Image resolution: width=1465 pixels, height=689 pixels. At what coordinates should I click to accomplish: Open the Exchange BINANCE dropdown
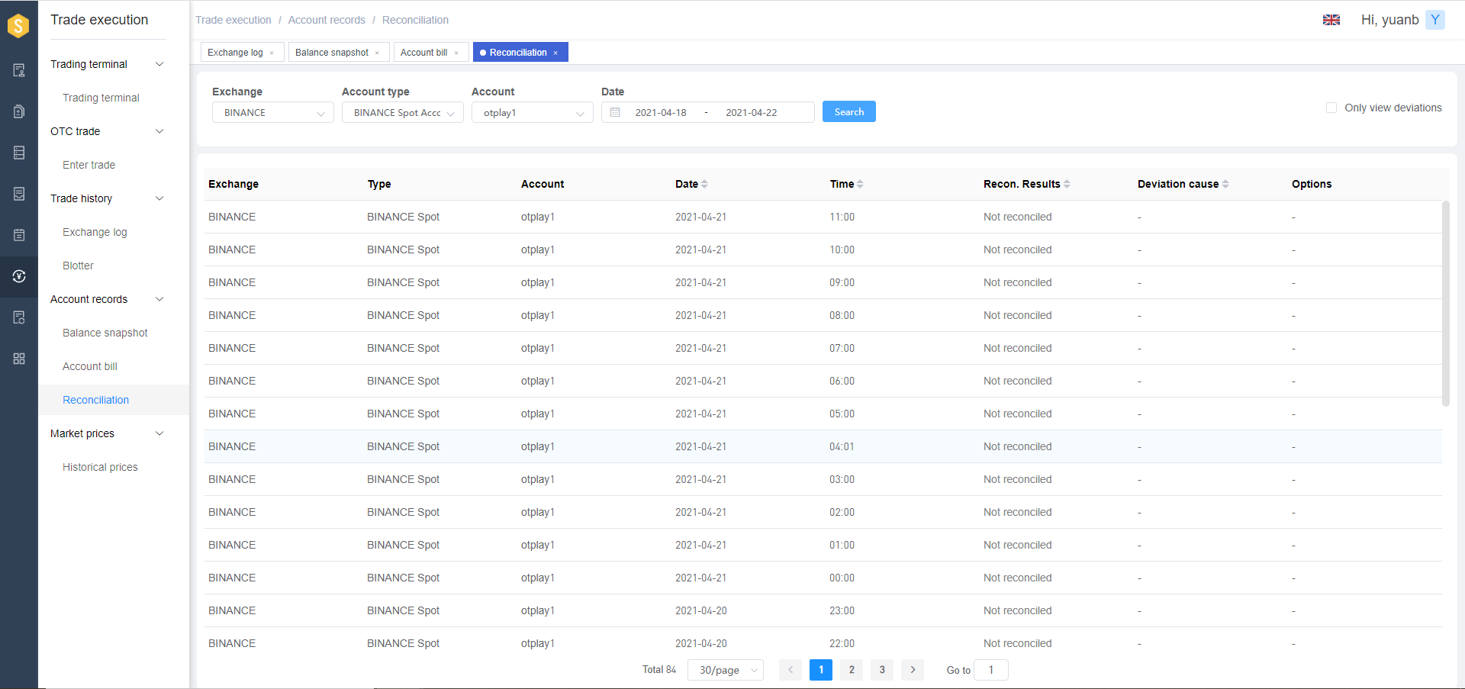(273, 112)
